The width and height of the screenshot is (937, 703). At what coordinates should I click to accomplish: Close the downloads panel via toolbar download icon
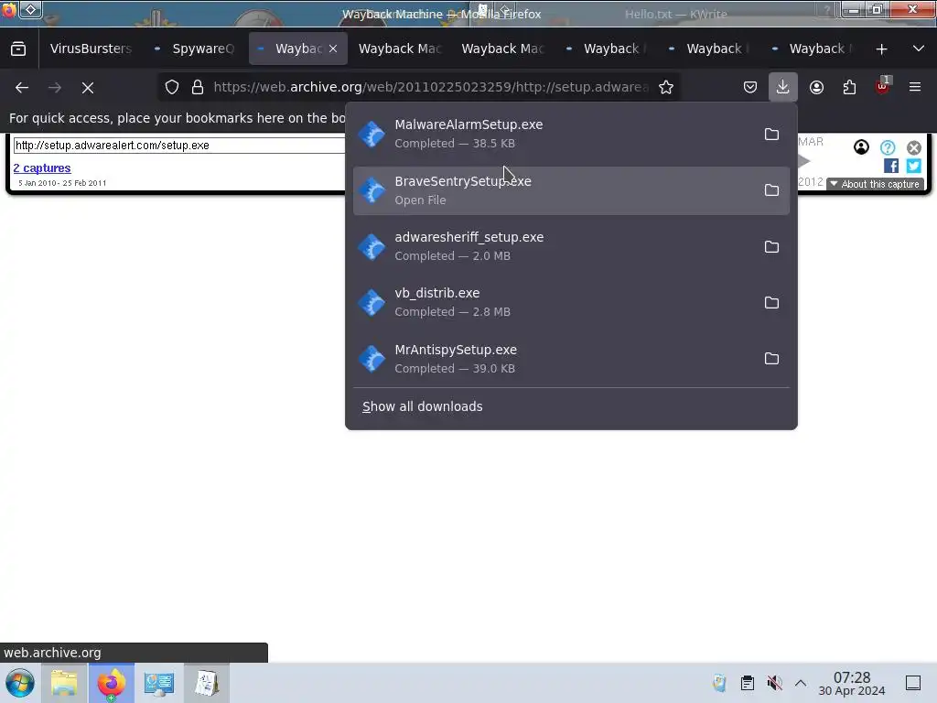tap(783, 87)
